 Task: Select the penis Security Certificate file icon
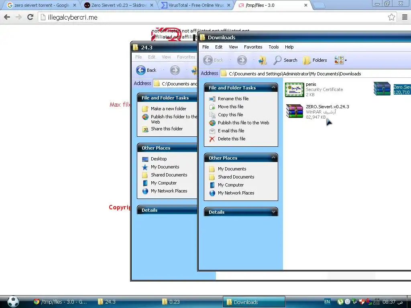click(x=294, y=89)
